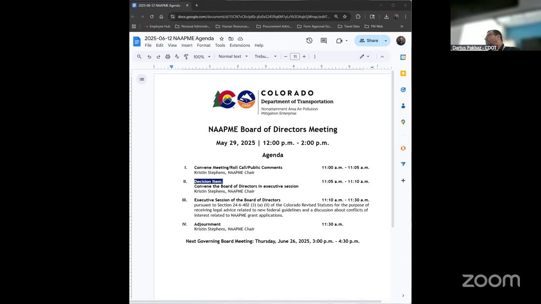
Task: Print the document with the printer icon
Action: click(168, 57)
